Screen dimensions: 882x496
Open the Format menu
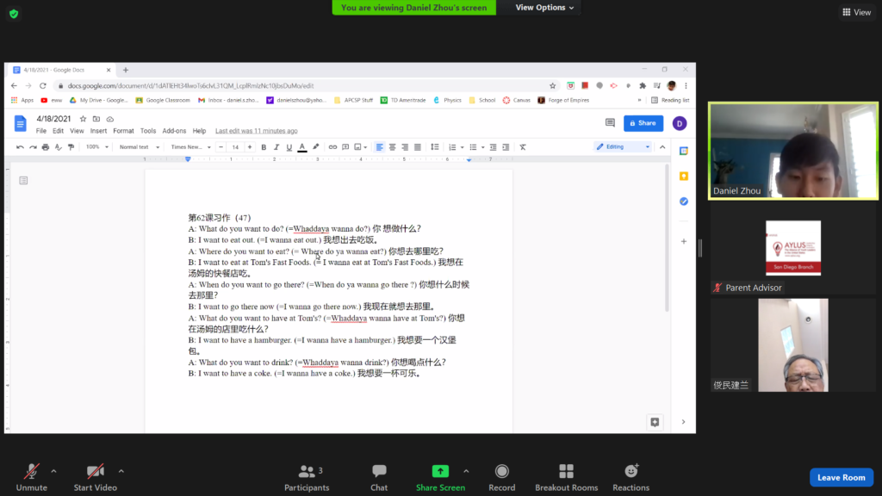[123, 131]
